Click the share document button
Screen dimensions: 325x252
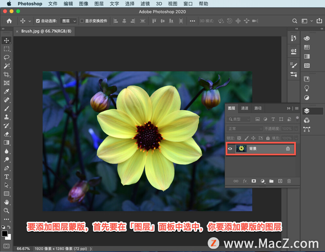point(319,21)
